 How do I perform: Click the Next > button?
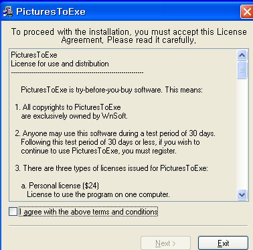click(165, 243)
